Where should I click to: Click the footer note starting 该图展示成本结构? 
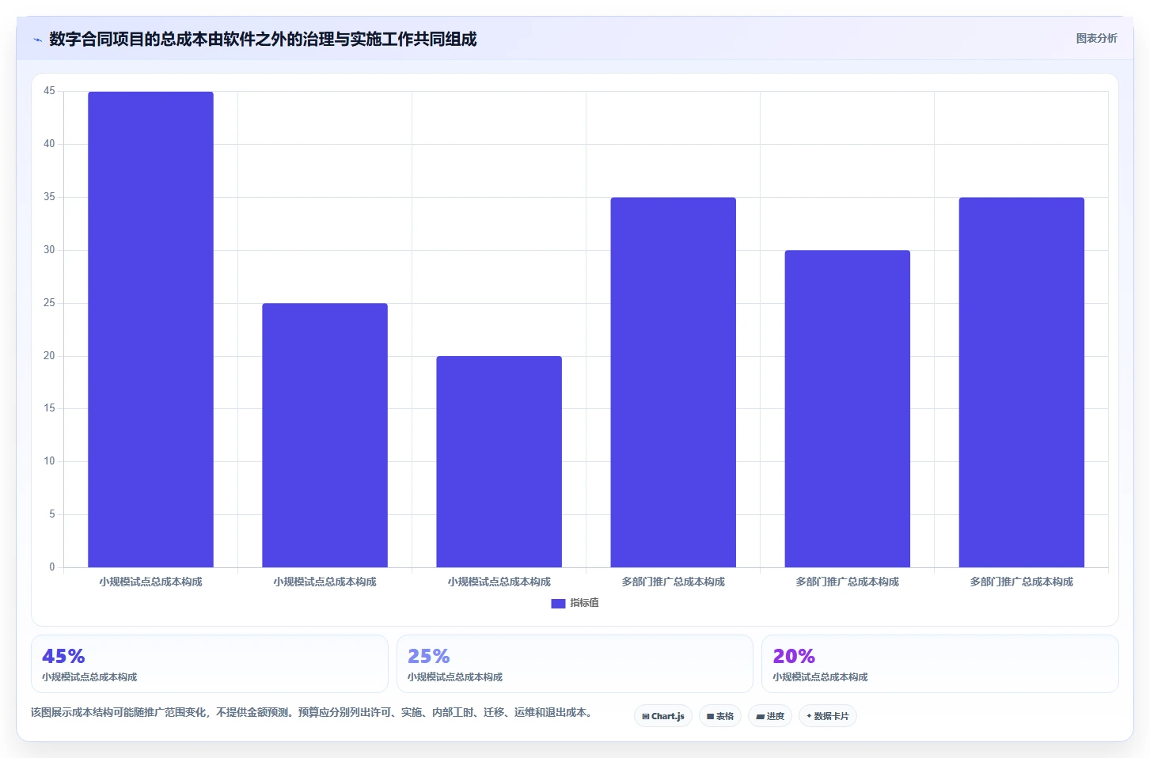pos(312,713)
